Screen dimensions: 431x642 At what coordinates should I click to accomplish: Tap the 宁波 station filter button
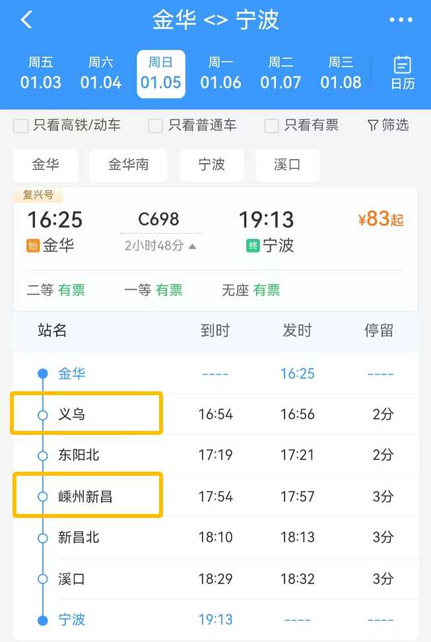coord(212,165)
